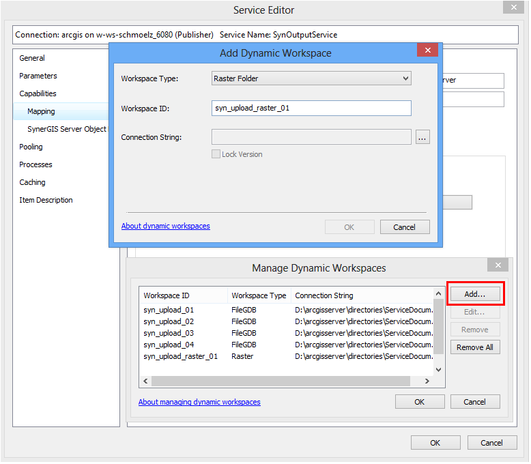This screenshot has width=531, height=464.
Task: Sort by Workspace Type column header
Action: [x=259, y=295]
